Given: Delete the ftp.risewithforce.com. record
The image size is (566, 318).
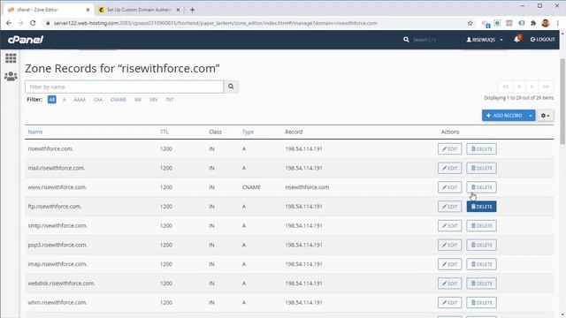Looking at the screenshot, I should point(481,207).
